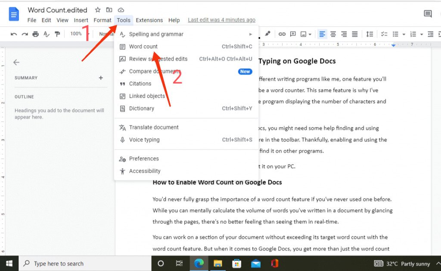The height and width of the screenshot is (271, 441).
Task: Toggle justified alignment
Action: tap(355, 34)
